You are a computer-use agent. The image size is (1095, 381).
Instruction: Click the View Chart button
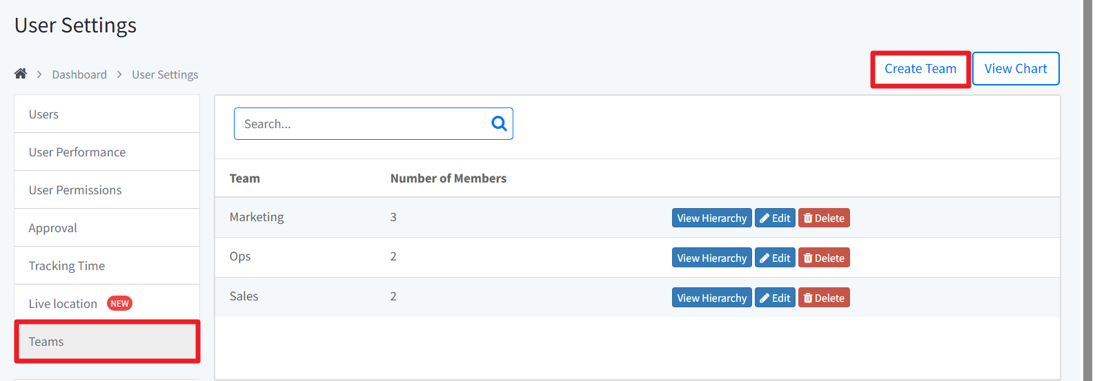tap(1016, 69)
